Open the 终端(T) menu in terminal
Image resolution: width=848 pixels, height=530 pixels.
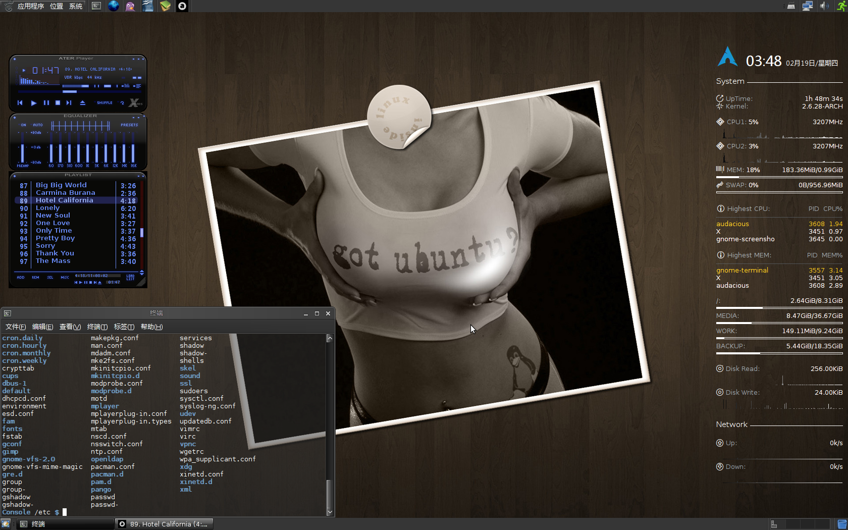[x=97, y=327]
